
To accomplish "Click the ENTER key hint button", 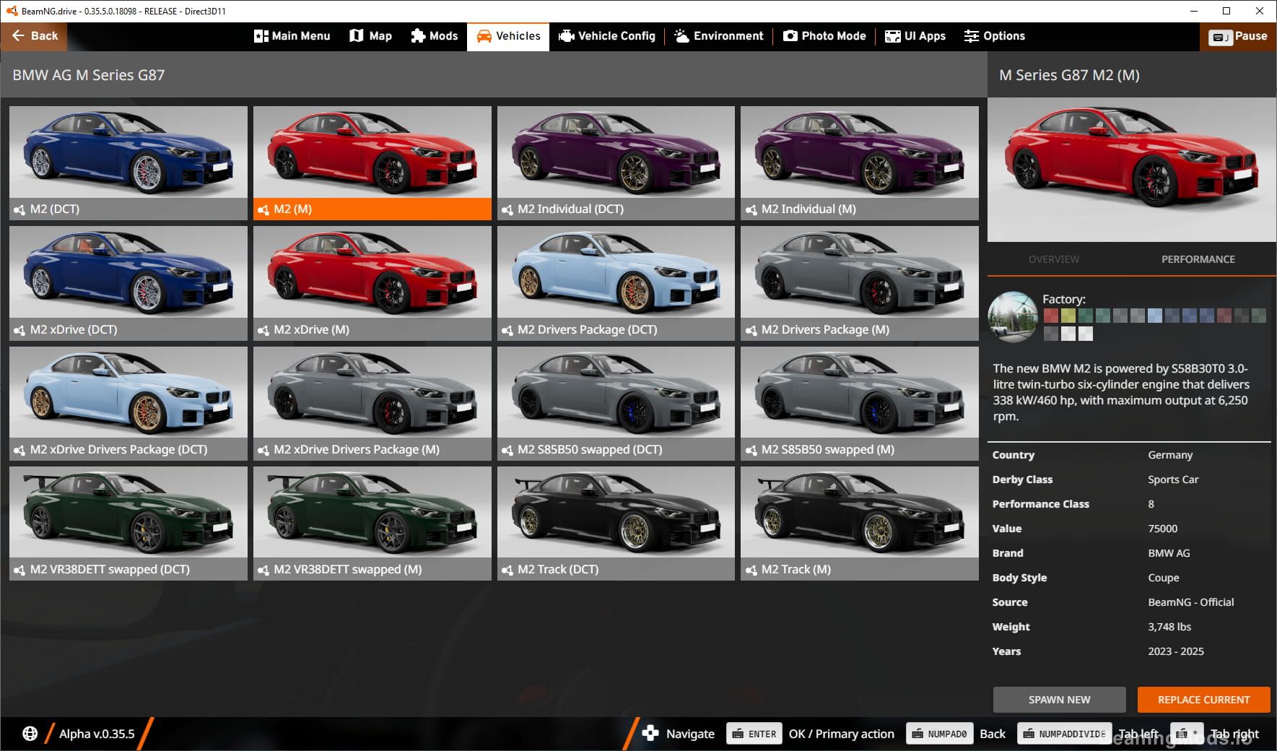I will click(x=755, y=734).
